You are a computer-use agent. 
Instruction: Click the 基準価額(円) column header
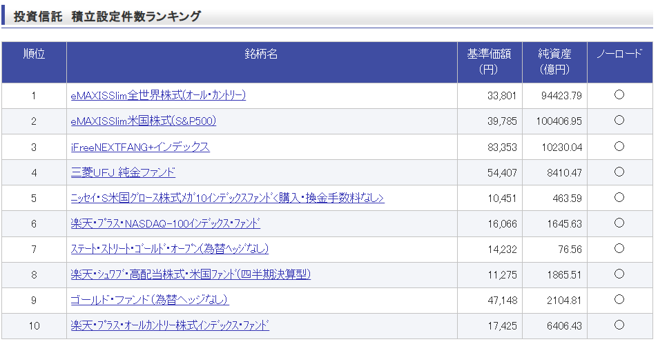tap(489, 61)
